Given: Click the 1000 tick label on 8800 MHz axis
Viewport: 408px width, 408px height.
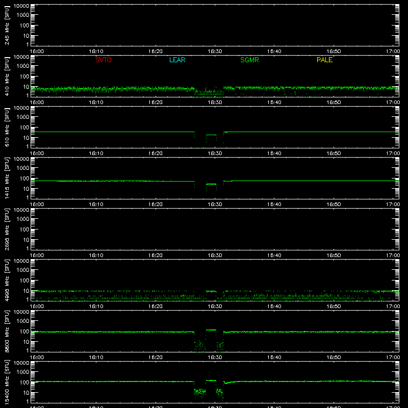Looking at the screenshot, I should (23, 321).
